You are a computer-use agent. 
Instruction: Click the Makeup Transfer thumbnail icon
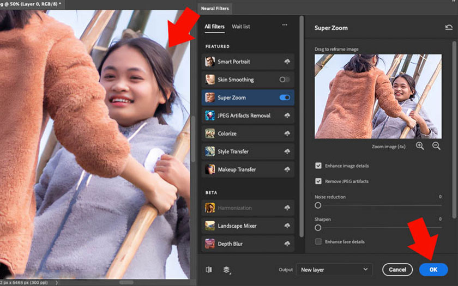point(210,169)
